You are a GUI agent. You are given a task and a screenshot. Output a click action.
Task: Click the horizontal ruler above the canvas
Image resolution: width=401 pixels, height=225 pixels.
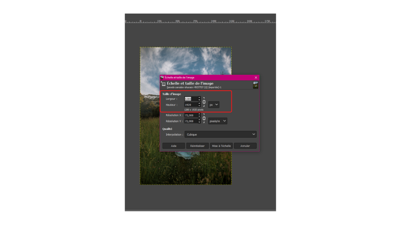tap(200, 21)
